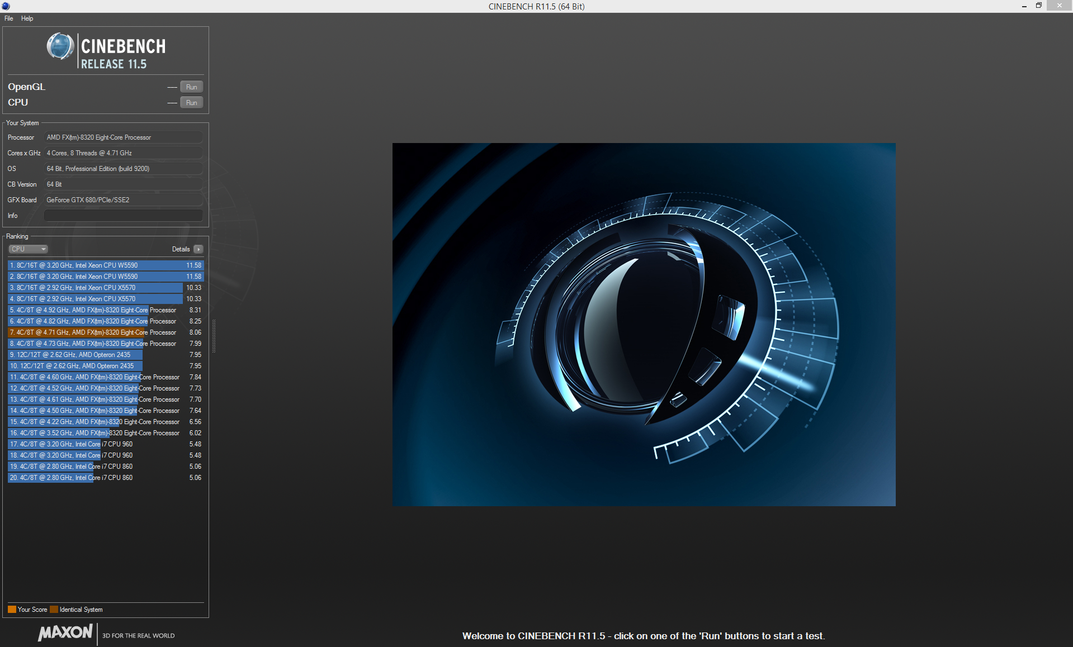Select ranking row 18 Core i7 960

coord(106,455)
